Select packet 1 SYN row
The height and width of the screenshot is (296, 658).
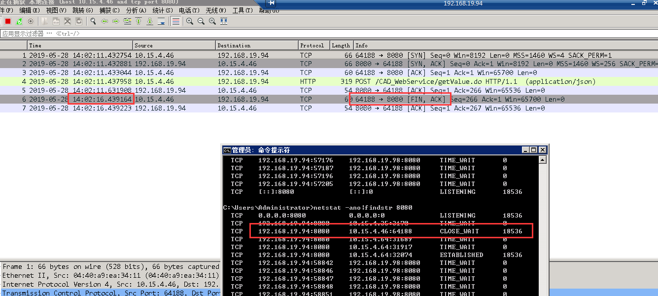[x=329, y=55]
